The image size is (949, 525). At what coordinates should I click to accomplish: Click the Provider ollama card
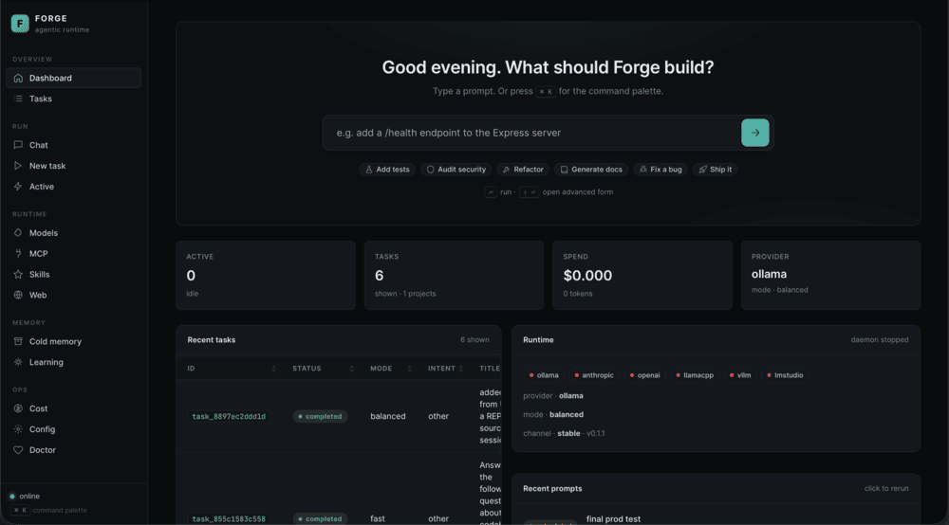830,276
